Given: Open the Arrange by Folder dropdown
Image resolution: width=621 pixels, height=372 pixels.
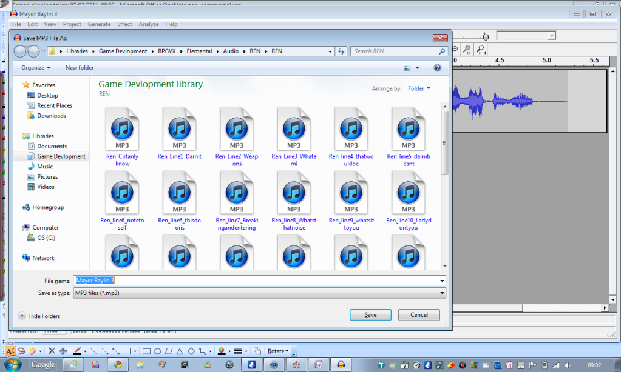Looking at the screenshot, I should tap(419, 88).
